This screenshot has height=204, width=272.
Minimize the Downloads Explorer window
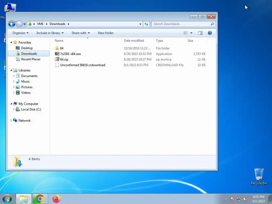pyautogui.click(x=194, y=17)
